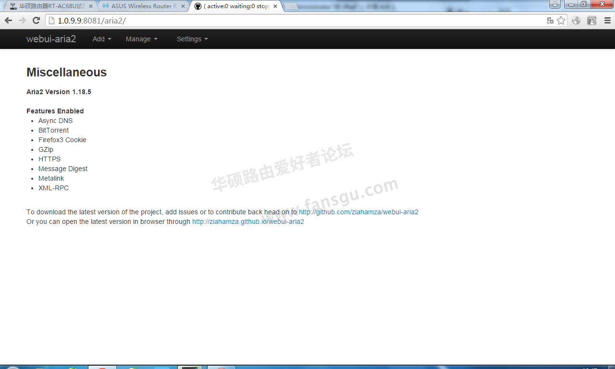Go back with the browser back arrow

tap(8, 20)
